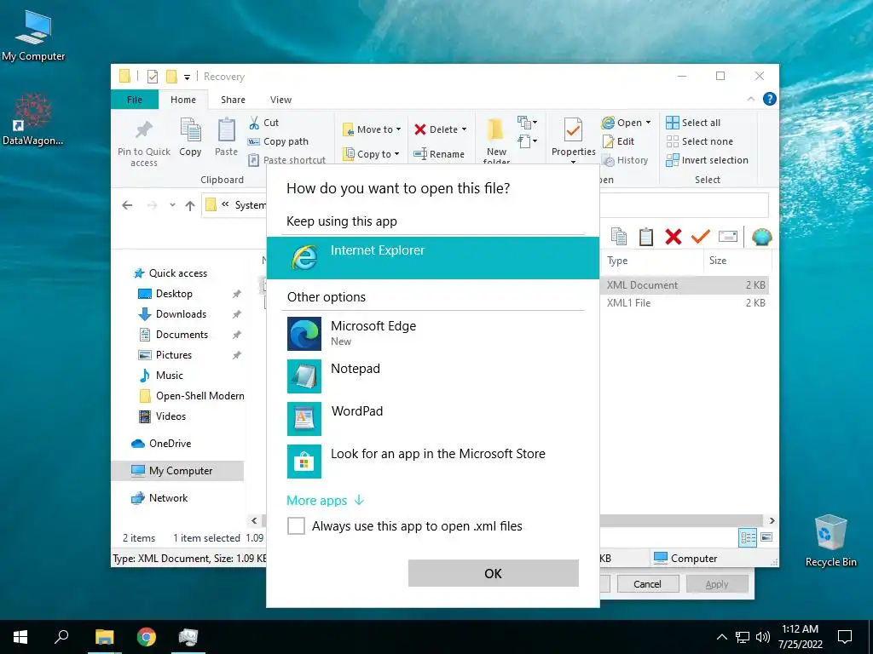The height and width of the screenshot is (654, 873).
Task: Click History in the ribbon
Action: pos(626,160)
